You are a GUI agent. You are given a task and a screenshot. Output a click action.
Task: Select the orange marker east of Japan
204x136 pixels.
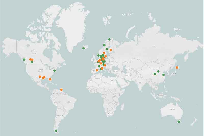pyautogui.click(x=177, y=67)
